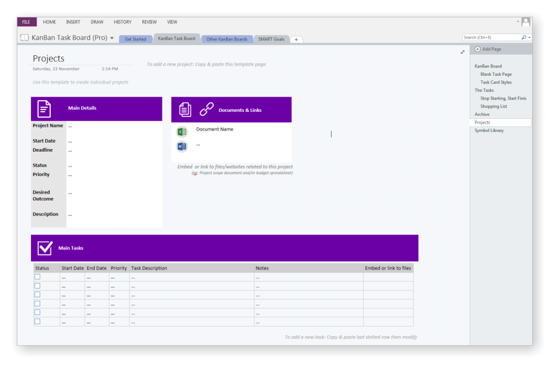
Task: Click the user account icon
Action: tap(526, 22)
